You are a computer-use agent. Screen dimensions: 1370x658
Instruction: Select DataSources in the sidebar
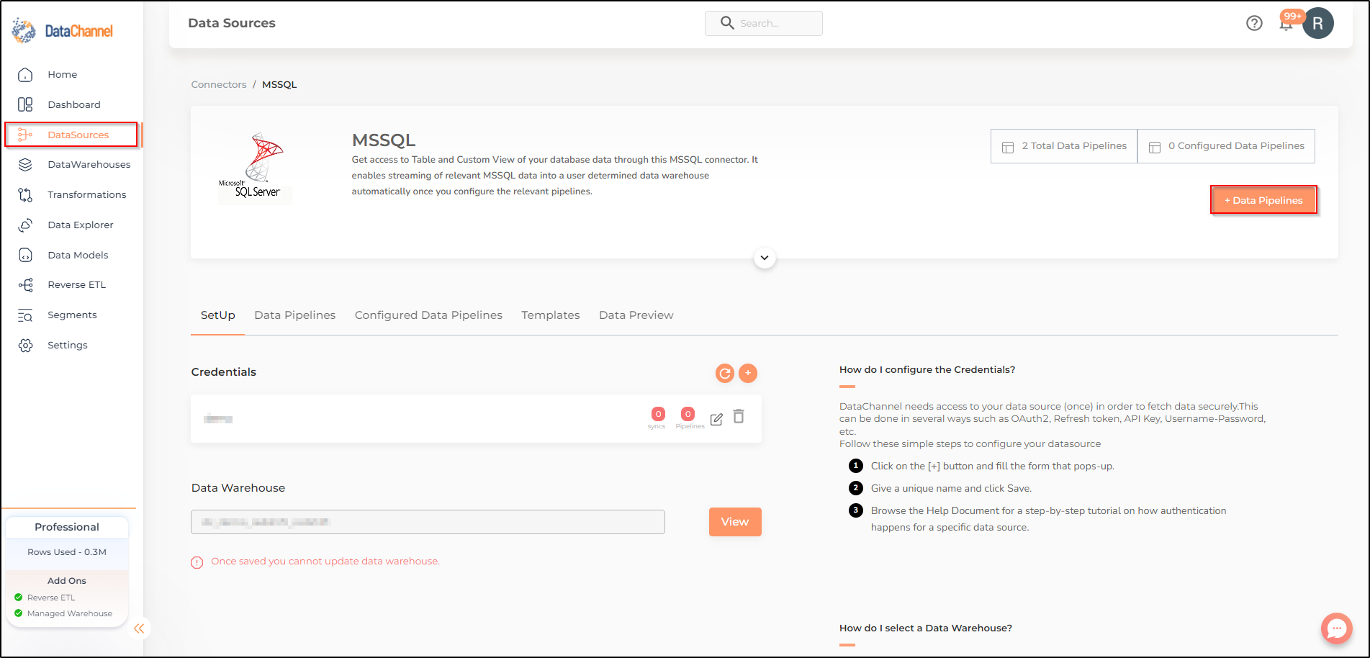[x=71, y=135]
